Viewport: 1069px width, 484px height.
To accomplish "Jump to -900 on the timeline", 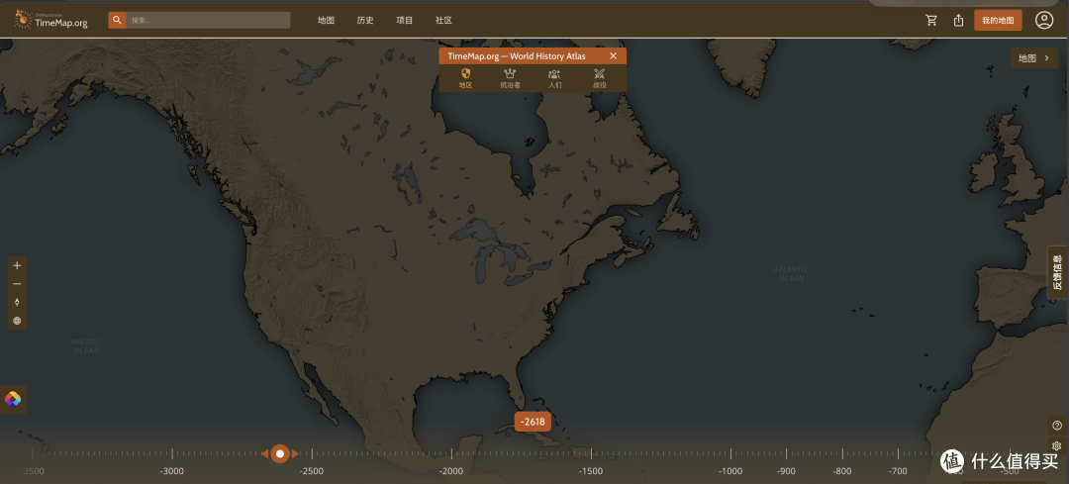I will [787, 471].
